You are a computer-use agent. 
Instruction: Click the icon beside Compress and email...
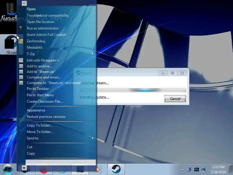21,77
